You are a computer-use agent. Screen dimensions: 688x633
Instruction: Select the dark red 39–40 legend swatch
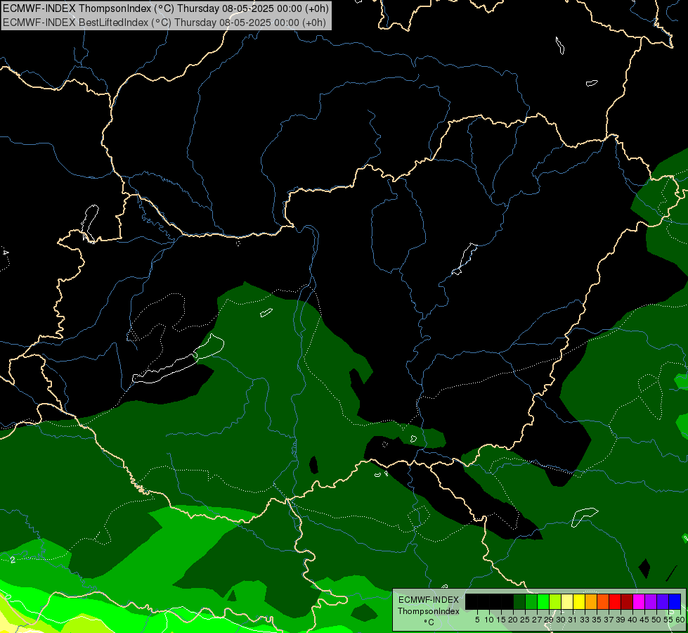[627, 601]
